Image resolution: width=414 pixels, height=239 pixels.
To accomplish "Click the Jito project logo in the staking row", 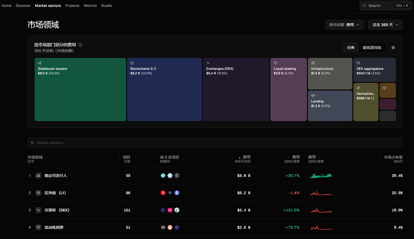I will coord(163,227).
